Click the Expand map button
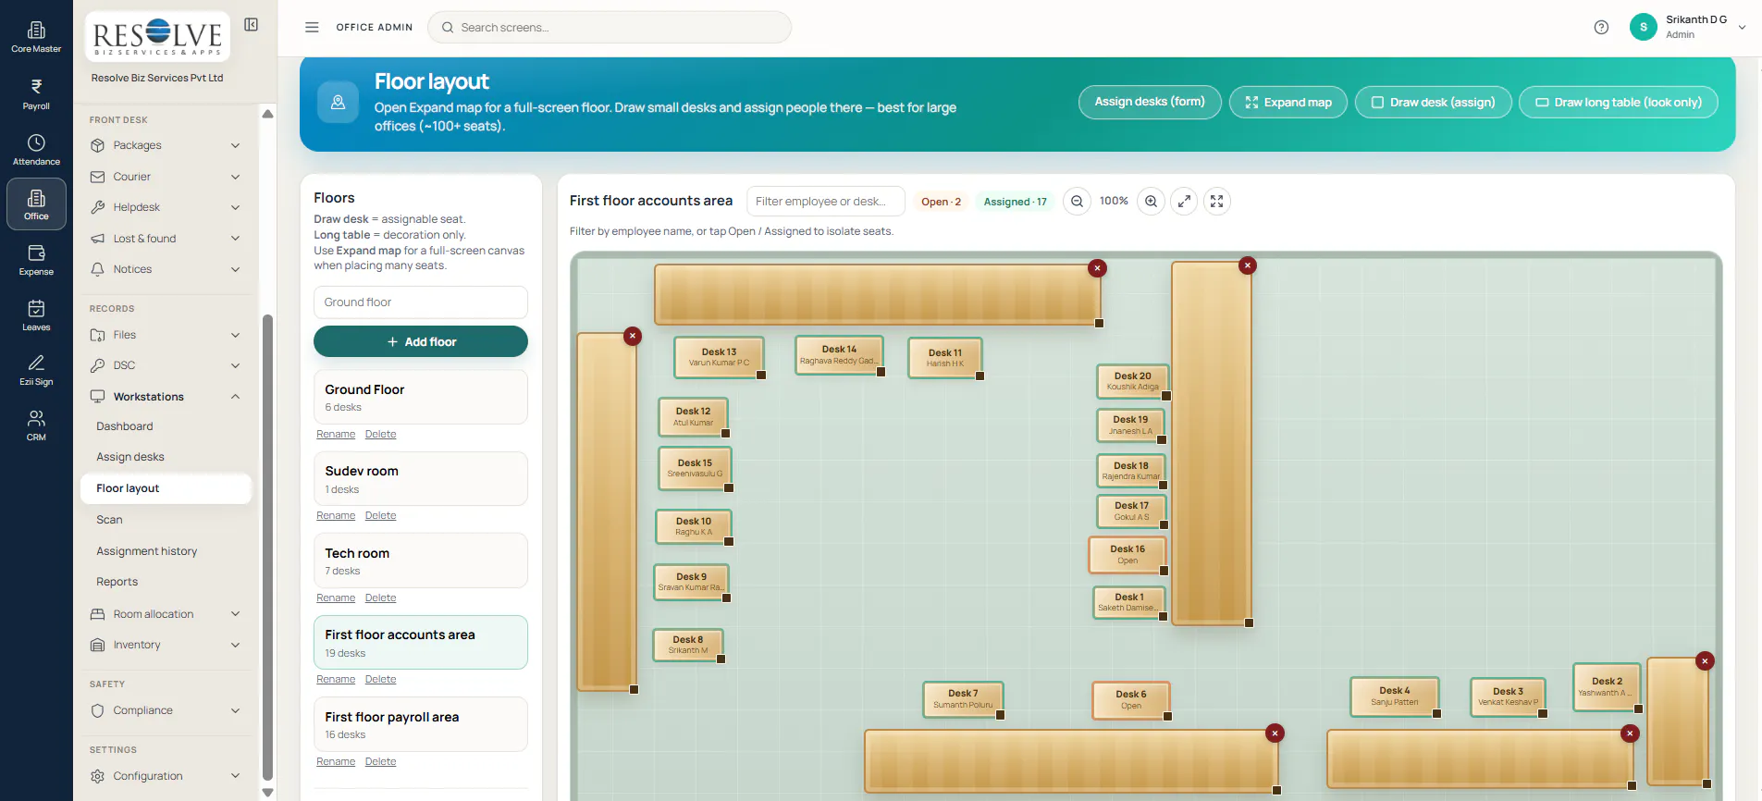Screen dimensions: 1762x801 point(1288,102)
